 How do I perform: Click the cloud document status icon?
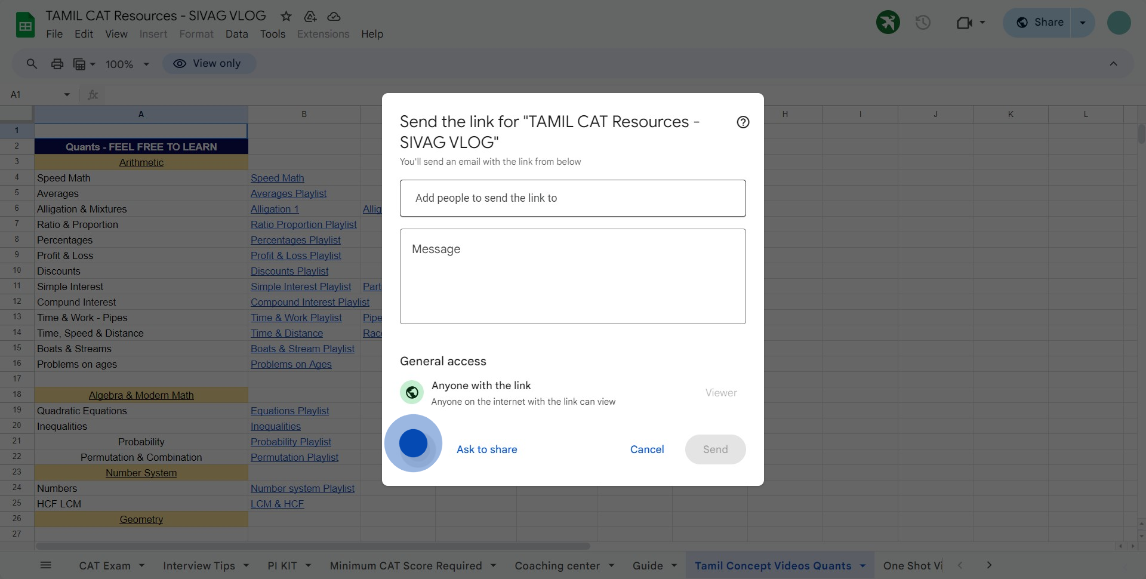(x=334, y=16)
